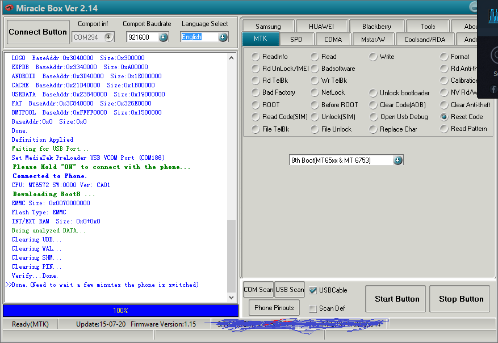The height and width of the screenshot is (343, 498).
Task: Open the Comport inf dropdown arrow
Action: coord(108,37)
